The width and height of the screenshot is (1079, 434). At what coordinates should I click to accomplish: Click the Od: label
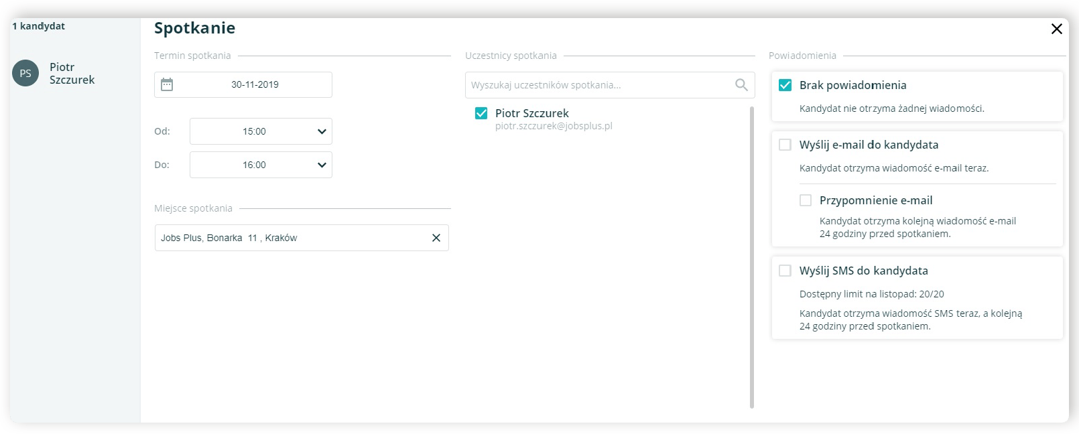[x=162, y=131]
